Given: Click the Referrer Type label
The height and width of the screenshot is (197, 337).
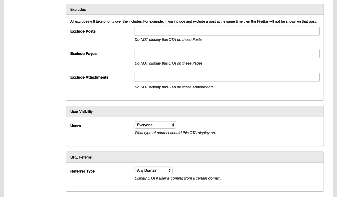Looking at the screenshot, I should (x=83, y=171).
